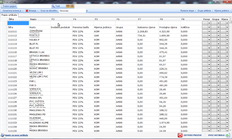Open Grupe artikala menu
The width and height of the screenshot is (232, 139).
pyautogui.click(x=205, y=11)
